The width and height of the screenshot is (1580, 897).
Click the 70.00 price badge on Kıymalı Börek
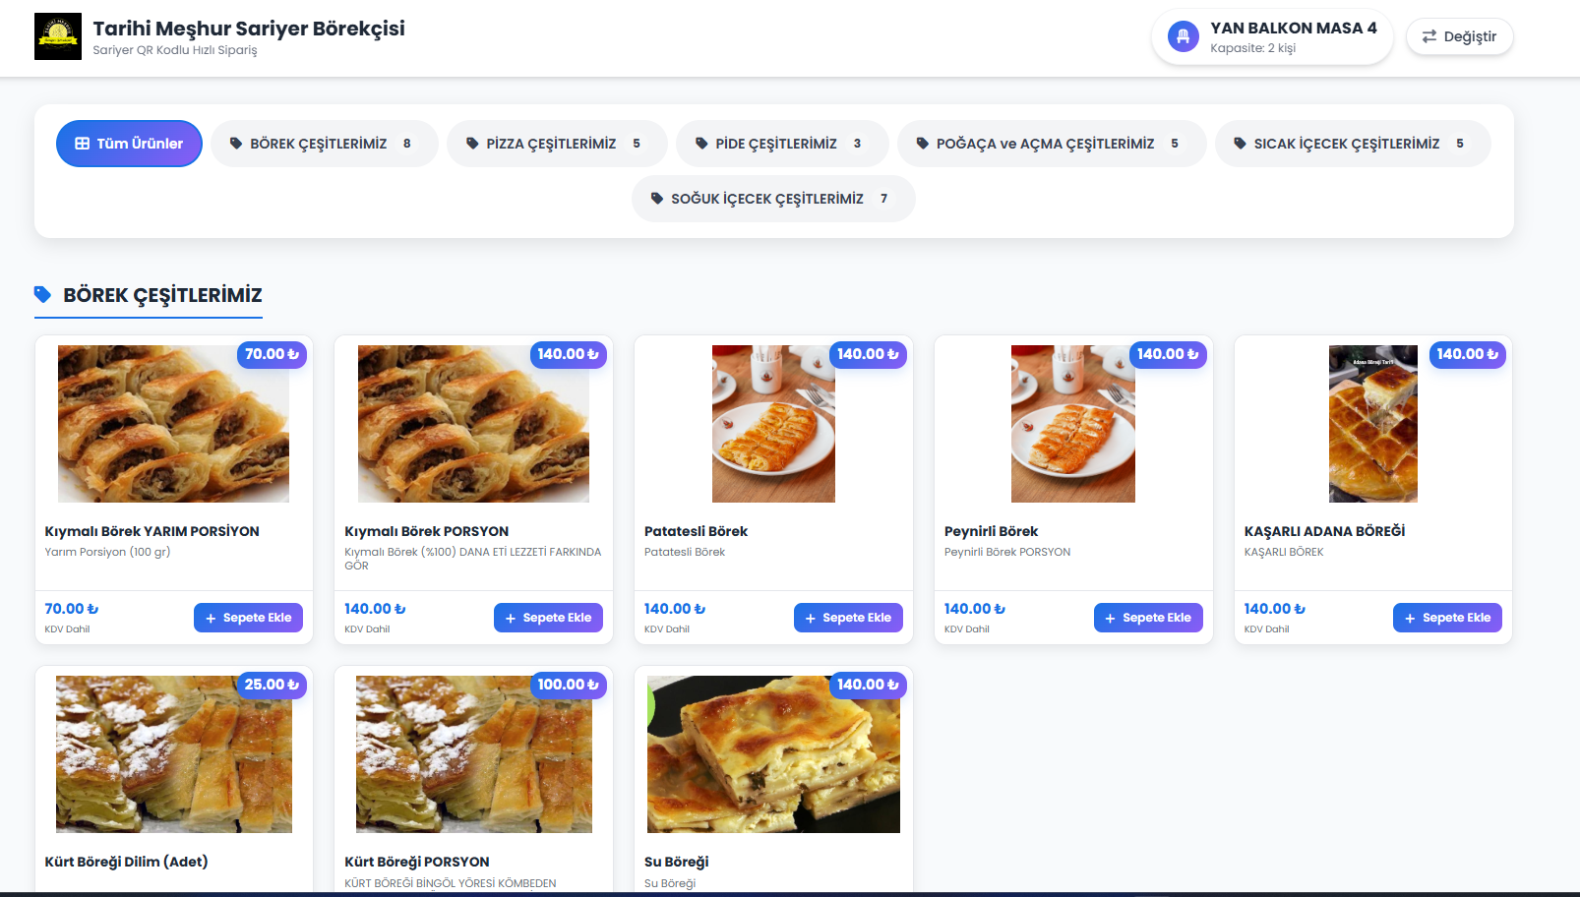pyautogui.click(x=272, y=354)
